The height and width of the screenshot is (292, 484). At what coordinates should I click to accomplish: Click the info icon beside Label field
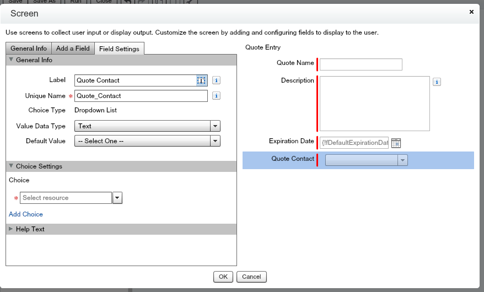[x=217, y=80]
